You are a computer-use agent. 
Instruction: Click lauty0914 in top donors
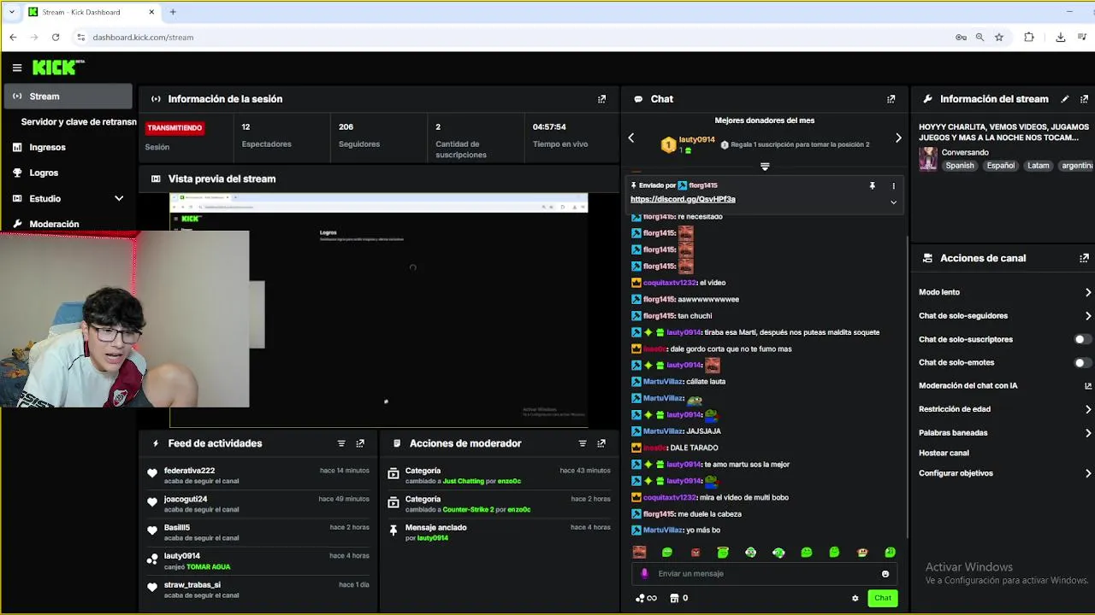click(696, 140)
